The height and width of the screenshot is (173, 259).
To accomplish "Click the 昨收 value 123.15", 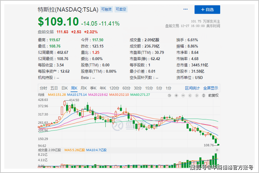I will pyautogui.click(x=98, y=46).
